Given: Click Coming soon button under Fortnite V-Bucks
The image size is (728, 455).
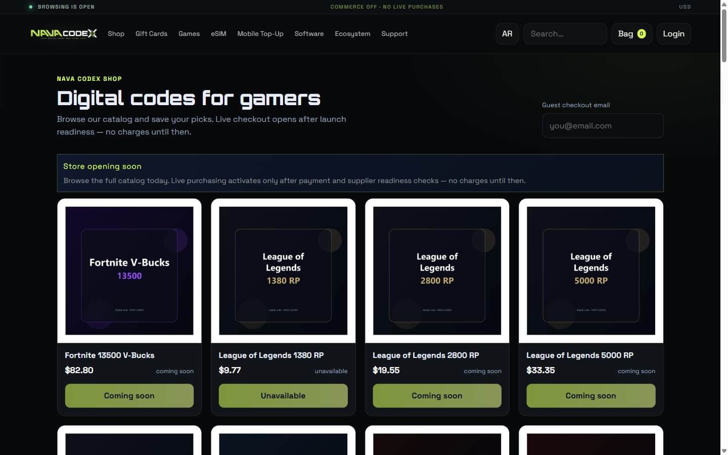Looking at the screenshot, I should (129, 396).
